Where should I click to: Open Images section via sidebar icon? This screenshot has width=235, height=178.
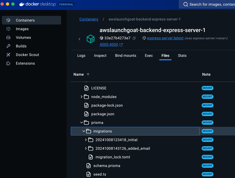coord(8,29)
